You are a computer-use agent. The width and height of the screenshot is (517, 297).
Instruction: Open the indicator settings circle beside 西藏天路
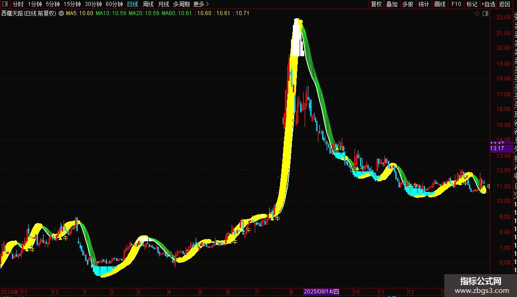[x=61, y=14]
